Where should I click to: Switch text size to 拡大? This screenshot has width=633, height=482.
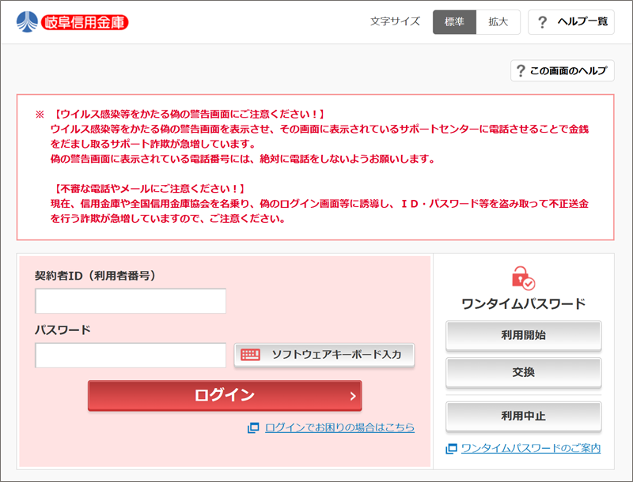coord(498,22)
